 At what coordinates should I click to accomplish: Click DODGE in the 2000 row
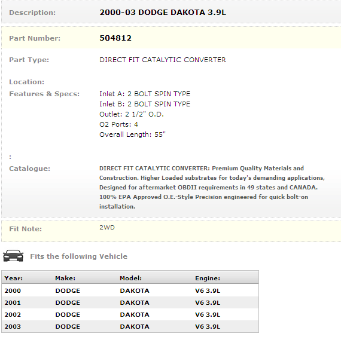68,290
